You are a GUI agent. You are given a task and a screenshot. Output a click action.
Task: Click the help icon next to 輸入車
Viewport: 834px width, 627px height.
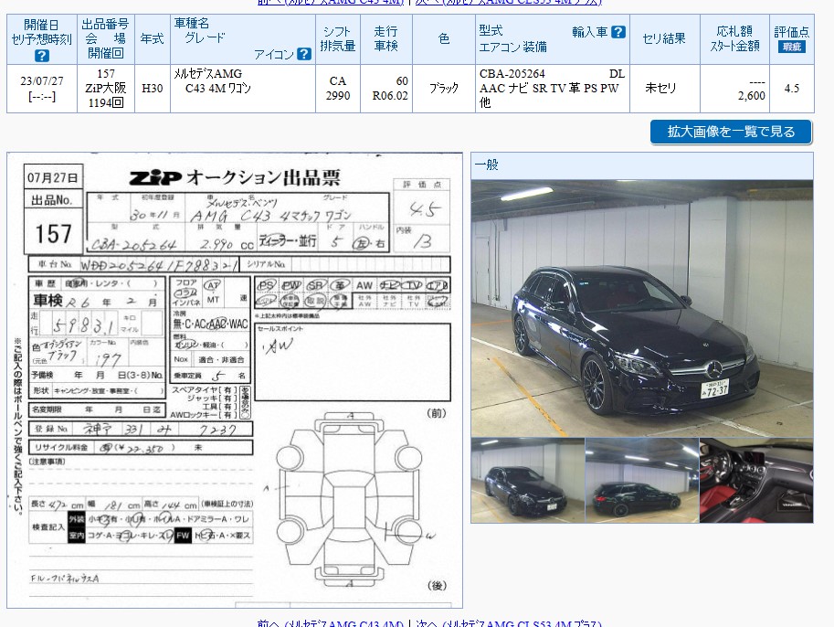(x=618, y=32)
